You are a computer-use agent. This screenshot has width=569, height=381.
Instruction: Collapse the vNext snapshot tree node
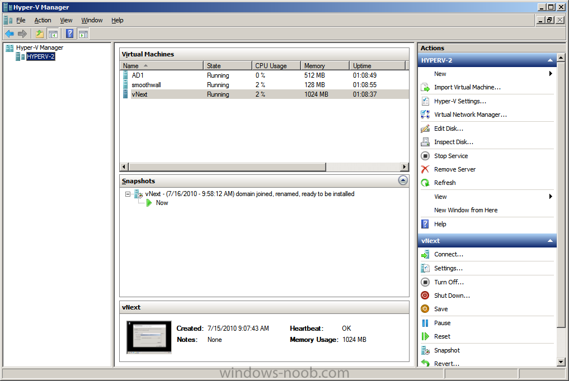click(128, 194)
